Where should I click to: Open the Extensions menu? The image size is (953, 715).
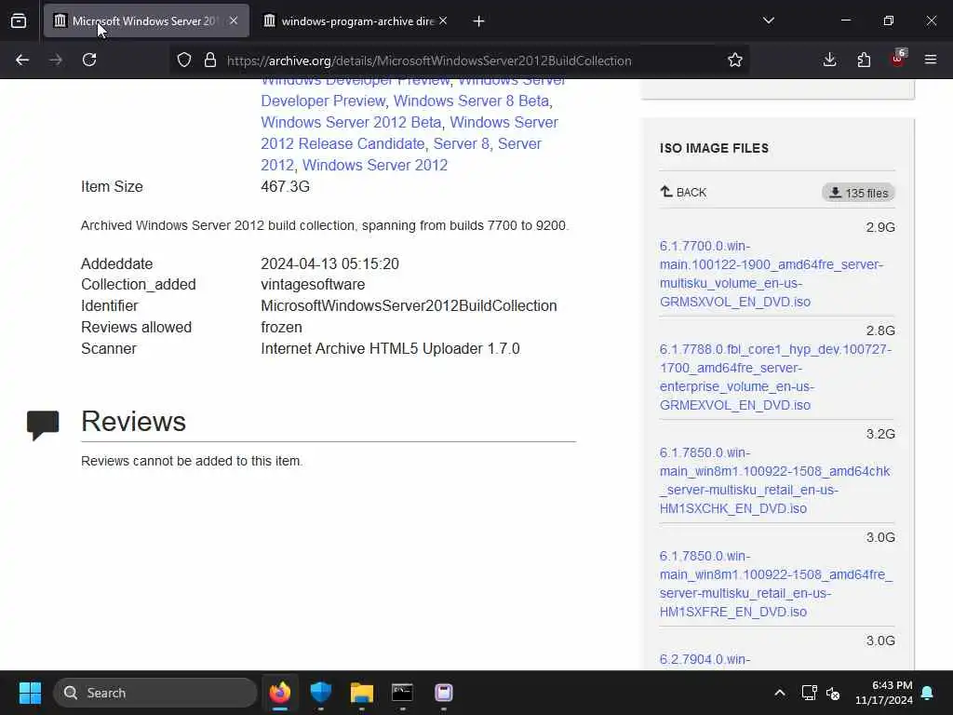(864, 61)
